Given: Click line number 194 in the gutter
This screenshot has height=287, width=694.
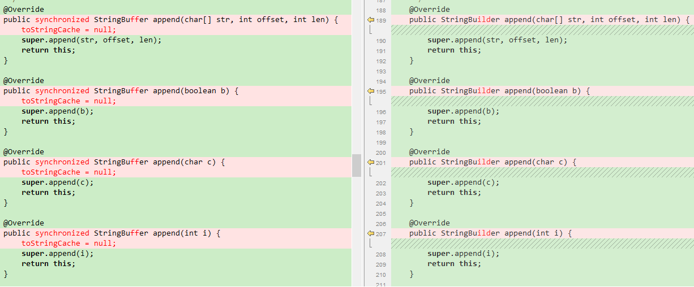Looking at the screenshot, I should click(x=381, y=81).
